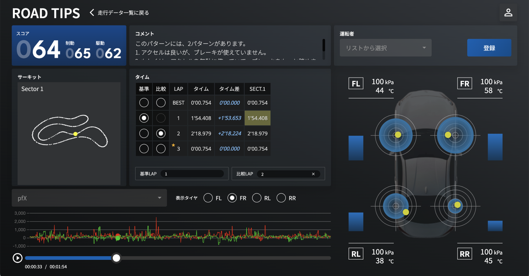Screen dimensions: 529x276
Task: Select 比較 radio button for LAP 3
Action: pos(161,149)
